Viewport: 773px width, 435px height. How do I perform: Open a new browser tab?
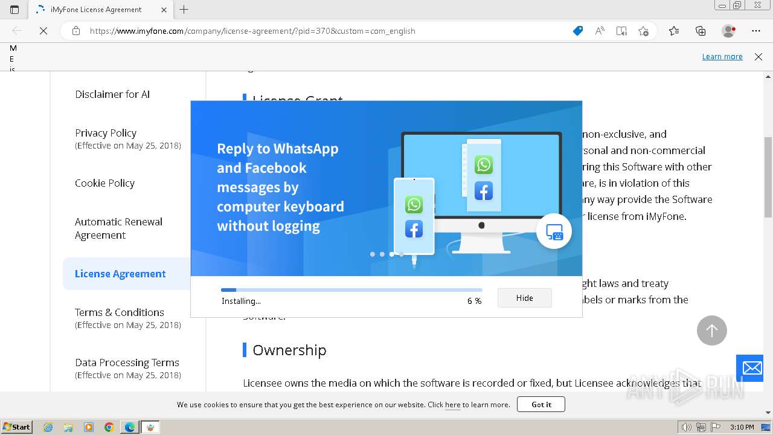click(x=184, y=10)
